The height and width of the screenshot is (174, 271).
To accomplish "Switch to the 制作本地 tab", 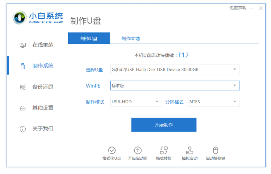I will pyautogui.click(x=131, y=39).
